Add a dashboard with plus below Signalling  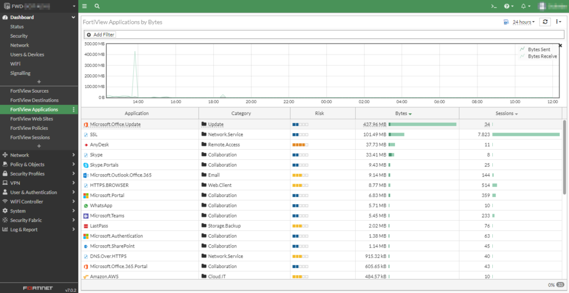39,82
